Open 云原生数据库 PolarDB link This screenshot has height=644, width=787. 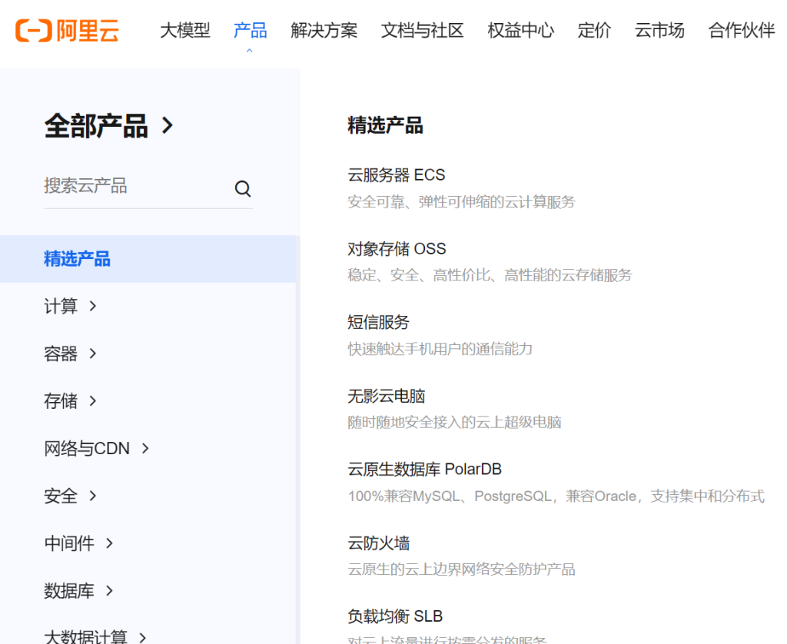point(424,470)
